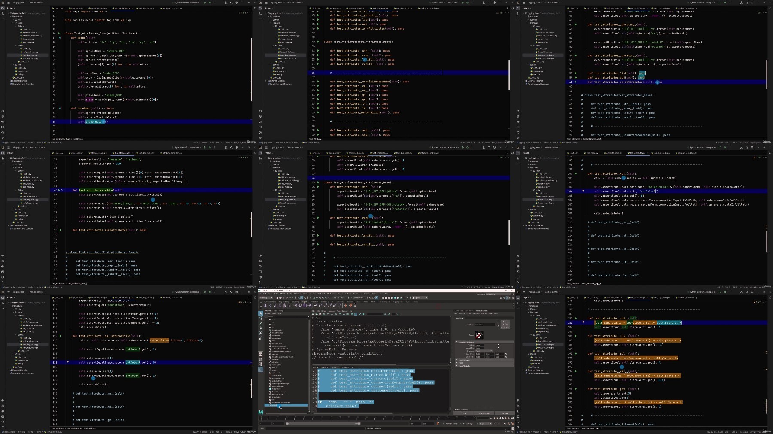
Task: Click the editor scrollbar in the line-104 frame
Action: pyautogui.click(x=767, y=242)
